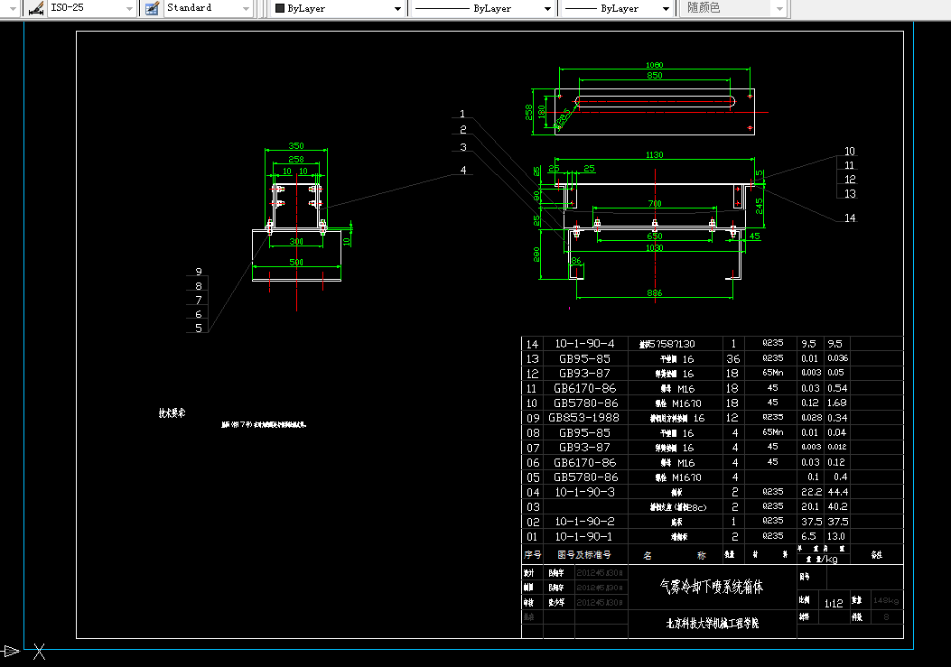Expand the Standard table style dropdown
The image size is (951, 667).
click(247, 8)
